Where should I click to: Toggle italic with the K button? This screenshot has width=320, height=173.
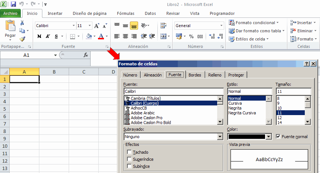click(x=48, y=36)
